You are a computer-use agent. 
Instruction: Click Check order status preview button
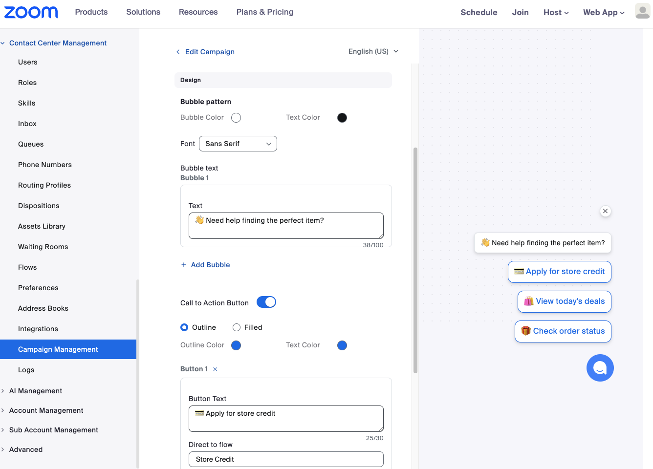(563, 331)
